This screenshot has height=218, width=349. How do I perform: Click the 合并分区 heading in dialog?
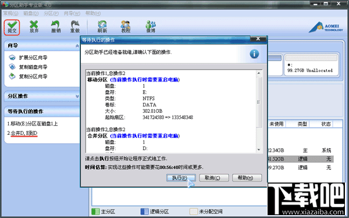click(x=98, y=135)
